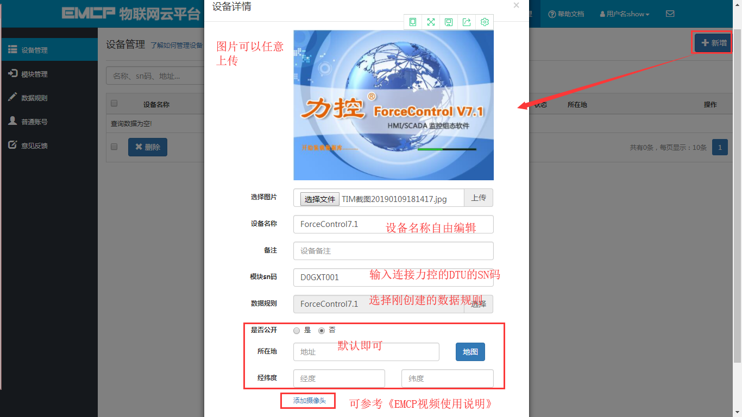Click the 数据规则 pencil icon in the sidebar

12,97
